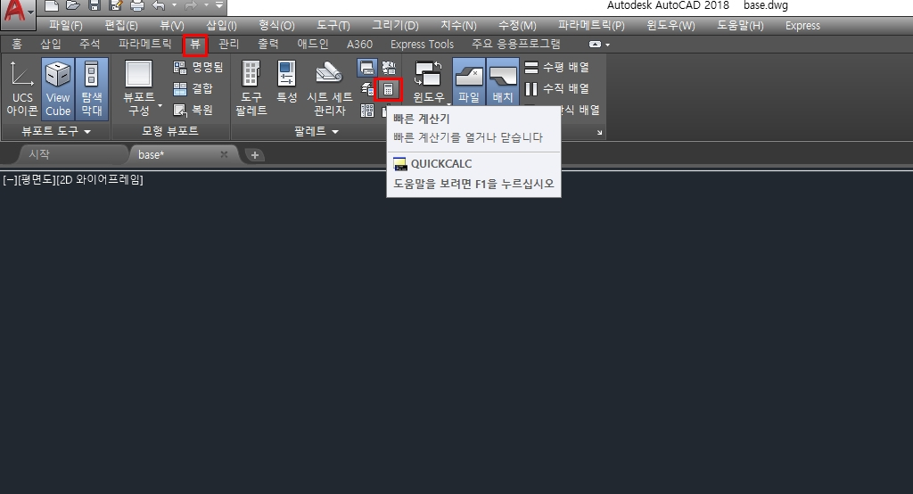Open the 도구 팔레트 tool palettes
This screenshot has width=913, height=494.
251,88
